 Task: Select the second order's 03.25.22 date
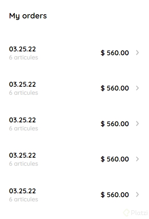pos(22,84)
